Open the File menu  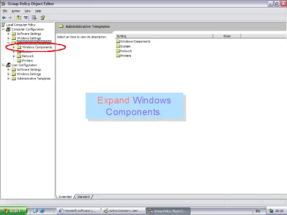(x=5, y=11)
